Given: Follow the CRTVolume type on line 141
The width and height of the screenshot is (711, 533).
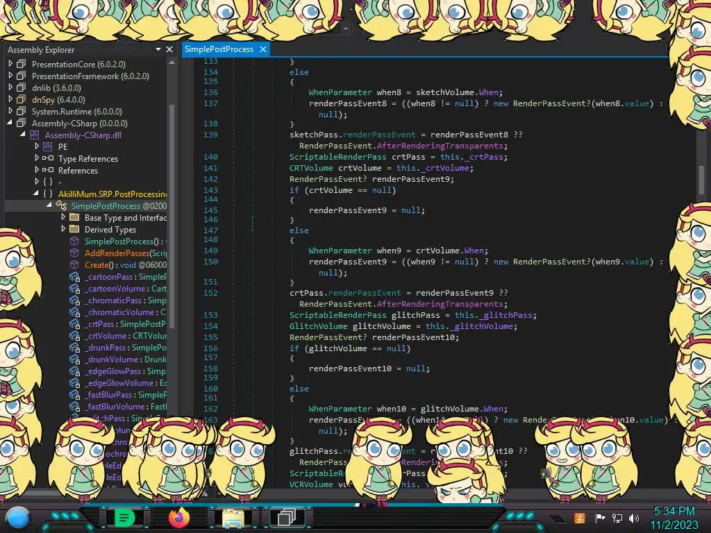Looking at the screenshot, I should coord(311,168).
